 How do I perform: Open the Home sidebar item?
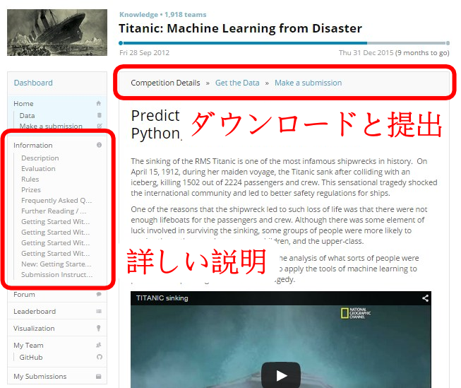23,104
